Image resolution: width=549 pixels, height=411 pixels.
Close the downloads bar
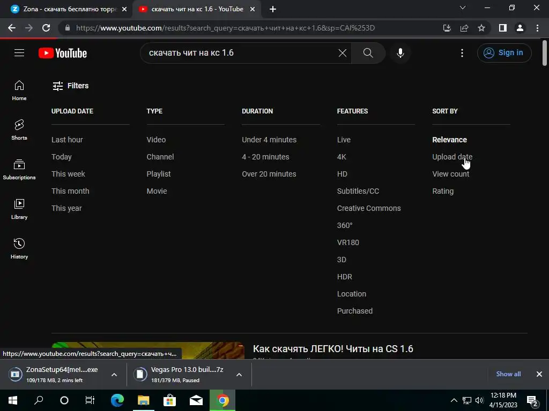[539, 374]
